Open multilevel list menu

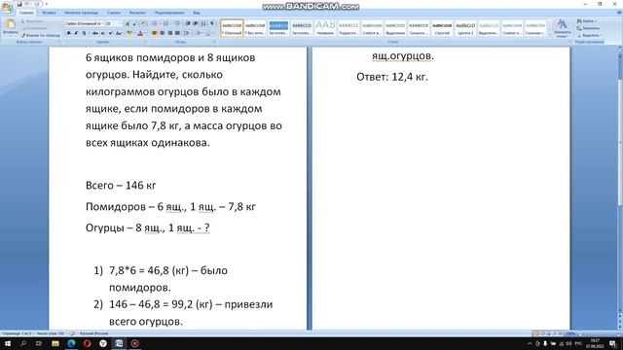tap(177, 23)
